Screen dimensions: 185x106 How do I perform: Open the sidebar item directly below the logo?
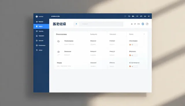tap(40, 22)
